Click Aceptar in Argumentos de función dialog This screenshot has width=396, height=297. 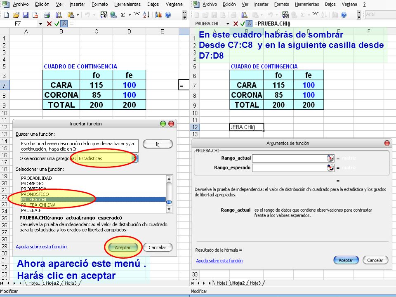coord(346,260)
